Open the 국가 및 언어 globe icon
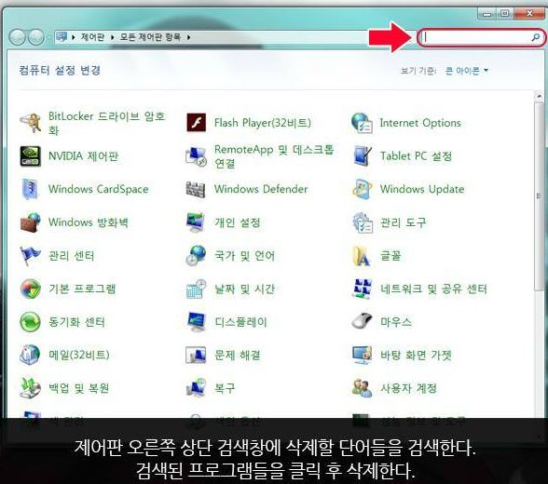The height and width of the screenshot is (484, 548). (x=196, y=255)
